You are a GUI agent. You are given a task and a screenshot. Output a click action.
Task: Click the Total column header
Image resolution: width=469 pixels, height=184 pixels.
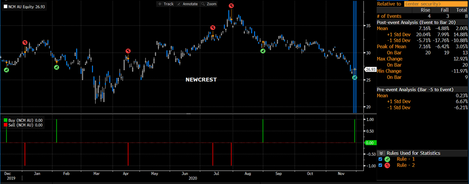[x=462, y=10]
